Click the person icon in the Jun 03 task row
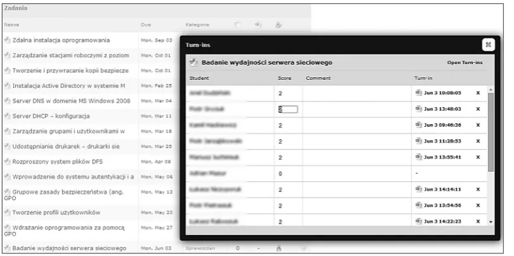Screen dimensions: 514x256 tap(279, 248)
